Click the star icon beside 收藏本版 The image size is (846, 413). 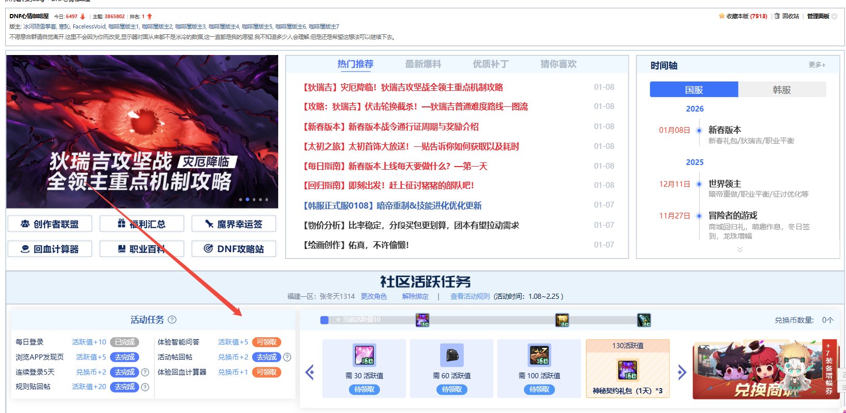pos(721,16)
